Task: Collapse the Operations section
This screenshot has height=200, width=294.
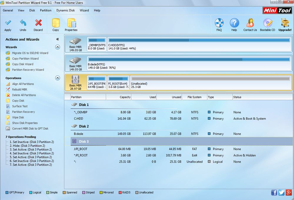Action: pyautogui.click(x=58, y=78)
